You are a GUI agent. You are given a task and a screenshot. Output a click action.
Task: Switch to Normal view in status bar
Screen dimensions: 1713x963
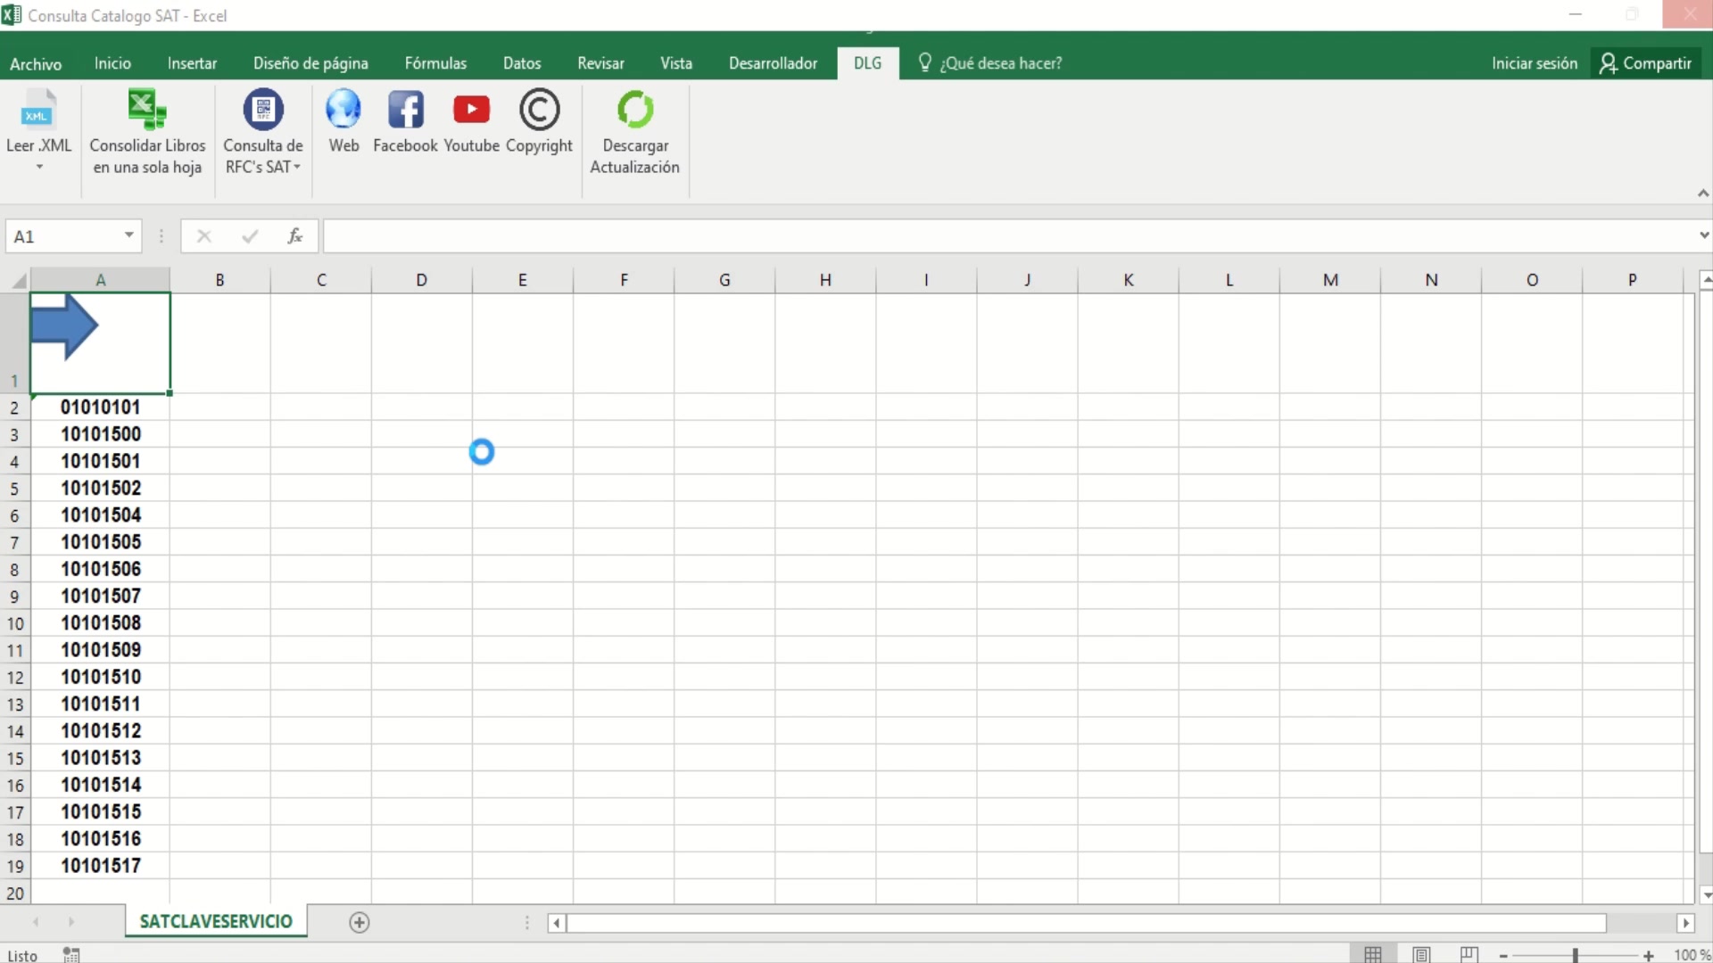(x=1373, y=954)
